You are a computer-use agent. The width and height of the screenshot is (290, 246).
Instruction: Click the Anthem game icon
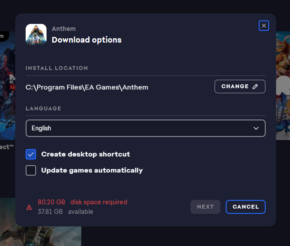pyautogui.click(x=36, y=34)
